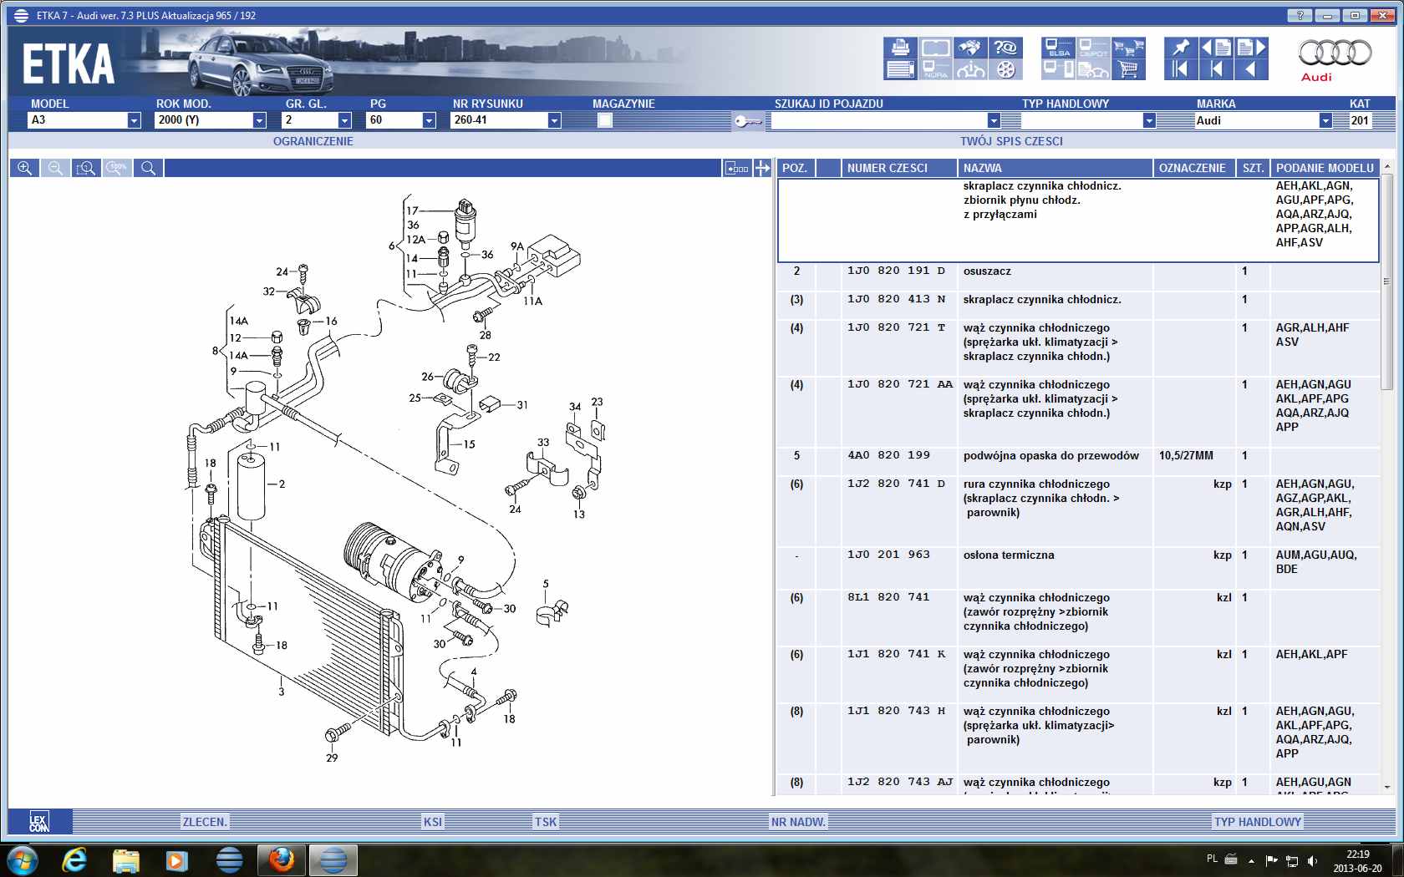1404x877 pixels.
Task: Expand the GR. GL. dropdown
Action: (x=343, y=120)
